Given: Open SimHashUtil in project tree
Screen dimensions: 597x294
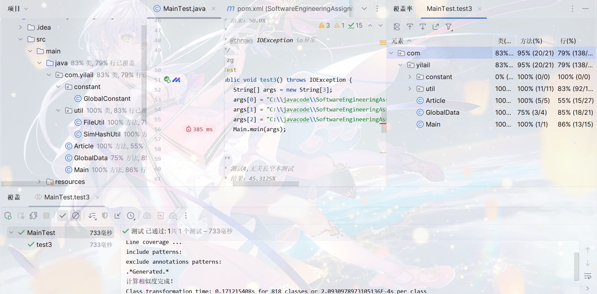Looking at the screenshot, I should coord(102,134).
